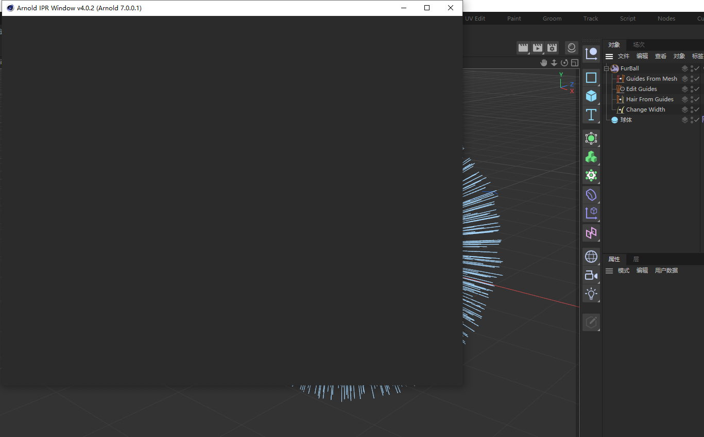Open layer icon for Change Width row
This screenshot has width=704, height=437.
point(685,110)
